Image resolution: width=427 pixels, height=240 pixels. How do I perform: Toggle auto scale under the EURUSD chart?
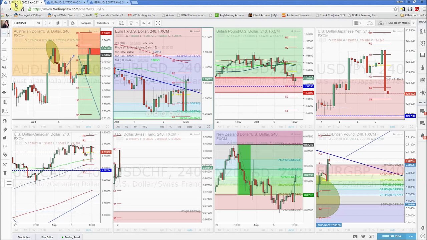(189, 127)
